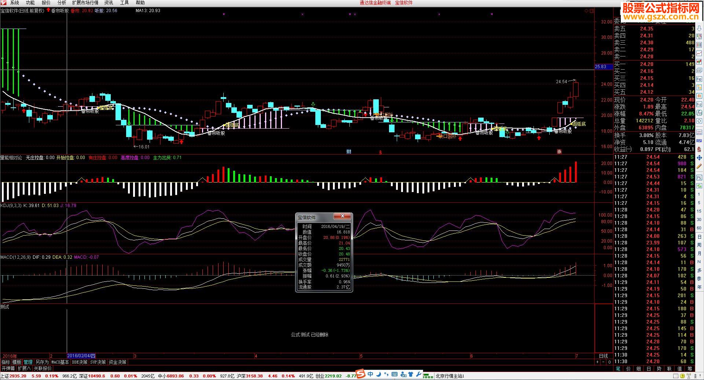704x380 pixels.
Task: Expand the 扩展∧ panel
Action: pos(24,368)
